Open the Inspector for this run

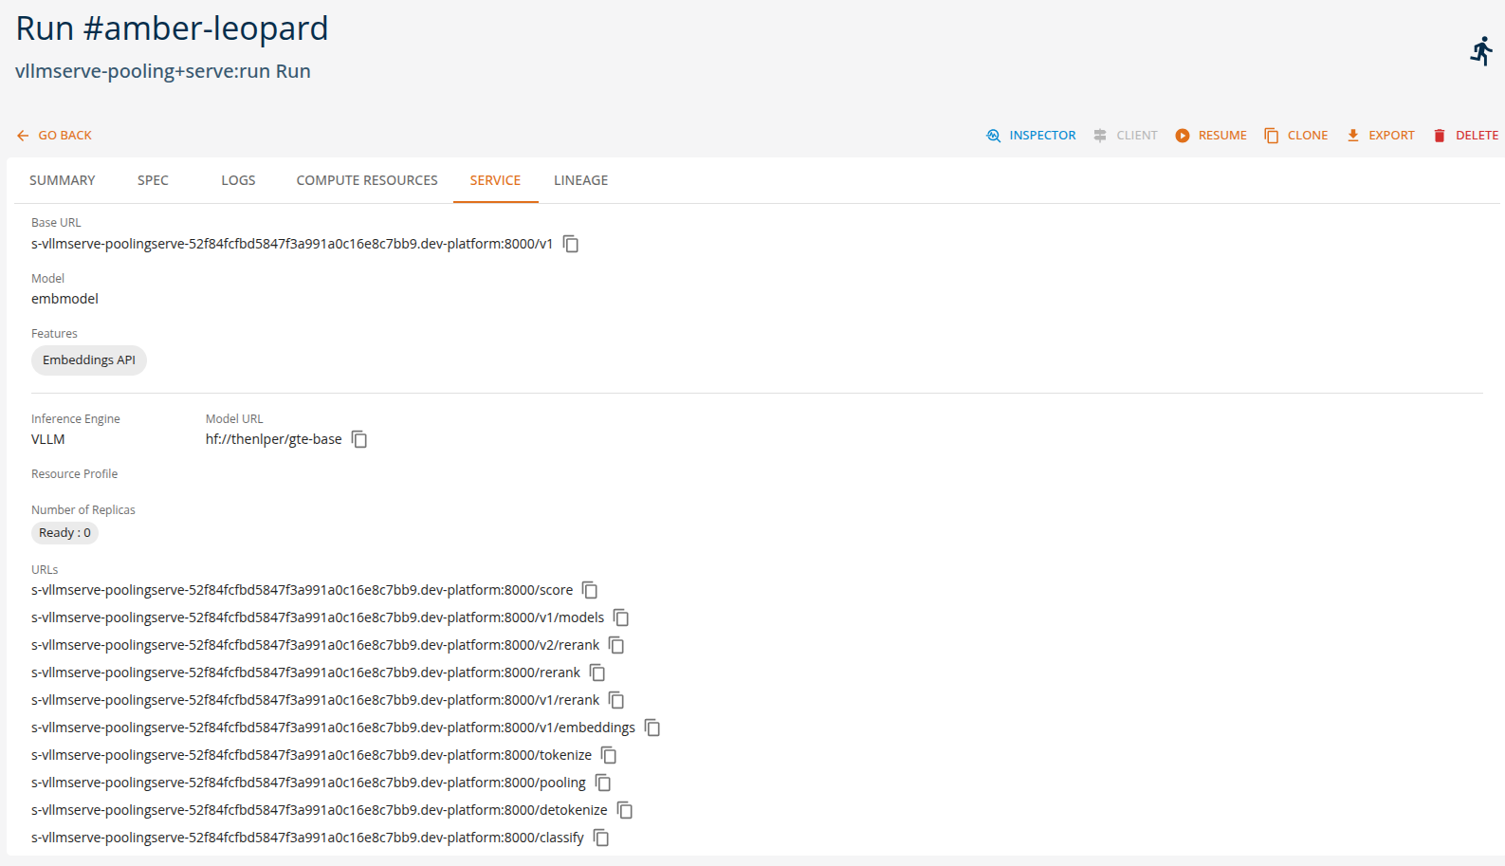point(1031,136)
